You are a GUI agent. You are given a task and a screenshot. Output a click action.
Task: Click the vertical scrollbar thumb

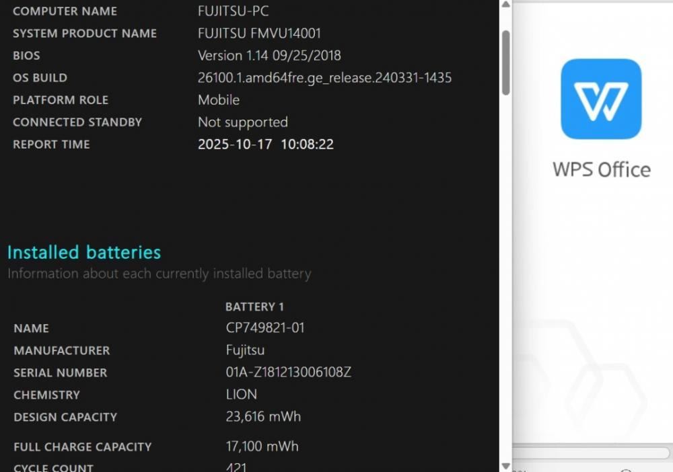coord(505,63)
